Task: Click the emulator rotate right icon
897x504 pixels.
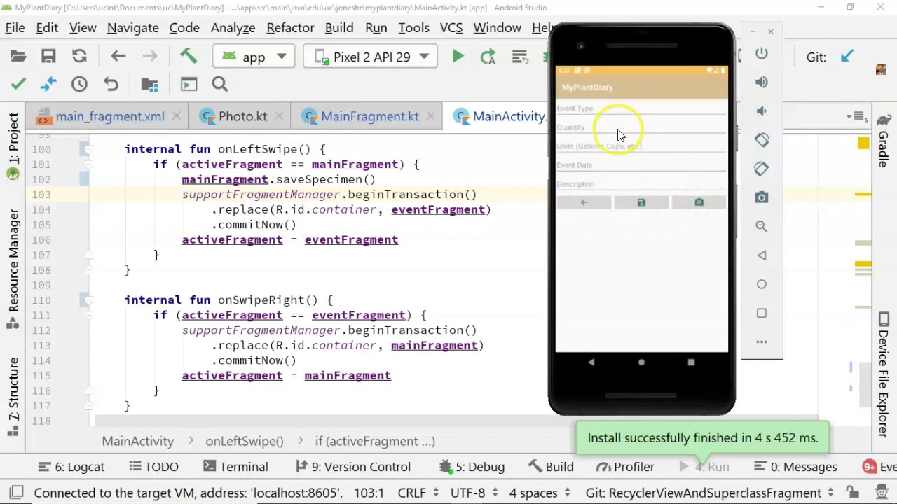Action: [762, 169]
